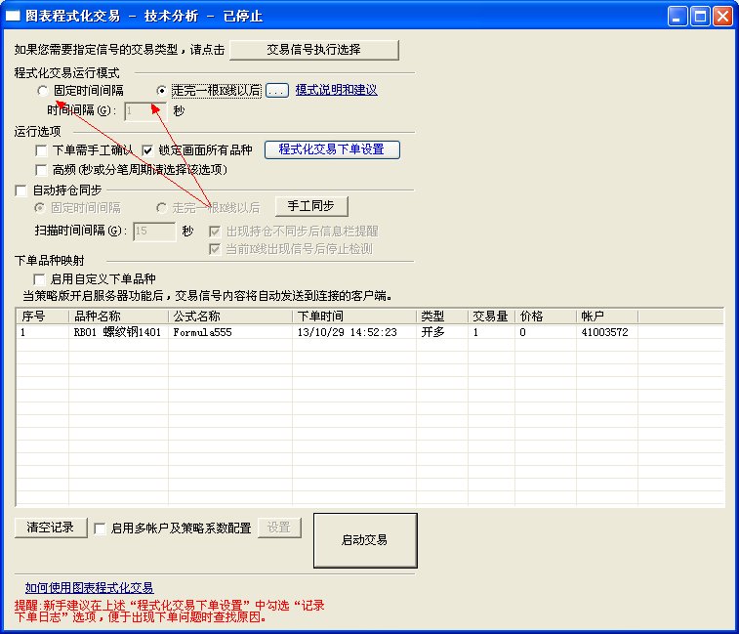Click the large 启动交易 button

tap(364, 540)
